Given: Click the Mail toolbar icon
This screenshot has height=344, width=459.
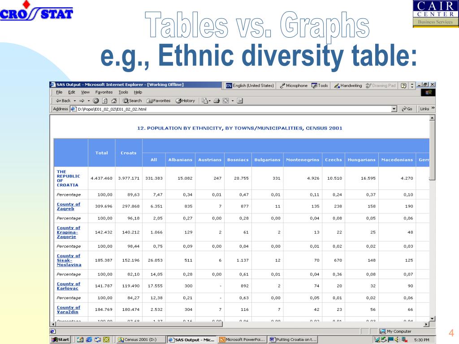Looking at the screenshot, I should (x=205, y=101).
